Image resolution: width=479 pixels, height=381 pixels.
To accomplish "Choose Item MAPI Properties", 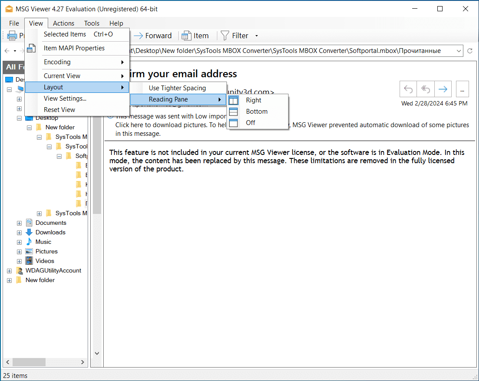I will point(77,48).
